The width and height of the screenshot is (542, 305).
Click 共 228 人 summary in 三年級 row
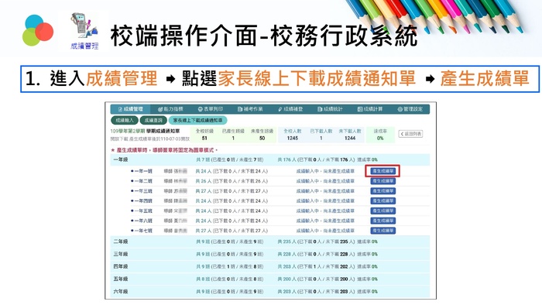[x=286, y=254]
